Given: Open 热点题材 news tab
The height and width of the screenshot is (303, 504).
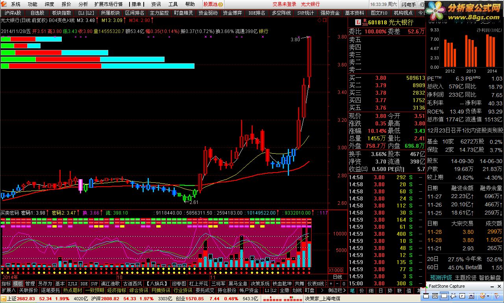Looking at the screenshot, I should coord(73,290).
